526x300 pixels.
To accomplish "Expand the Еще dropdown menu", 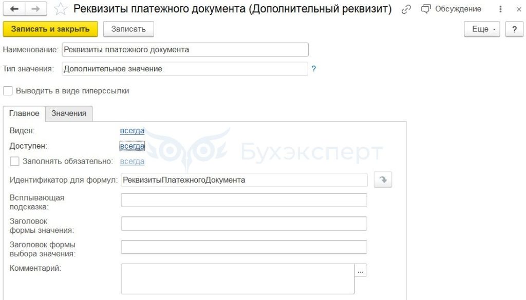I will (484, 29).
